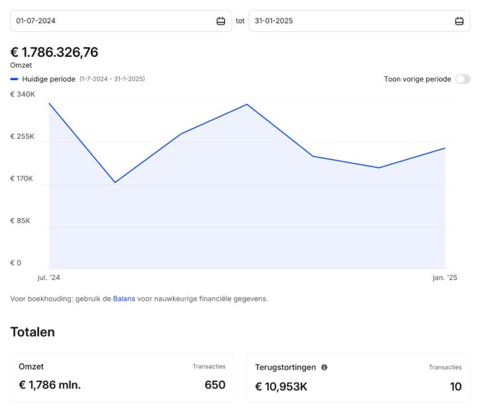Click the Huidige periode legend label

coord(48,79)
